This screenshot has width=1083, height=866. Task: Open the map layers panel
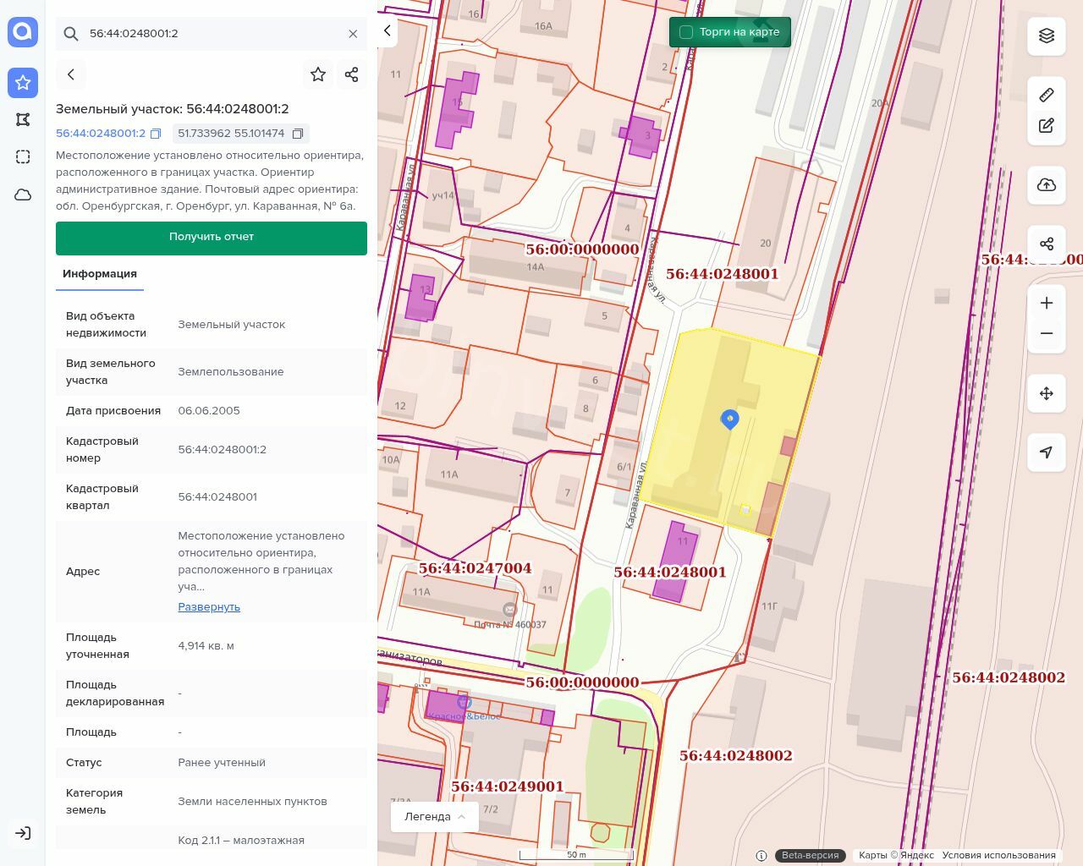(x=1046, y=36)
